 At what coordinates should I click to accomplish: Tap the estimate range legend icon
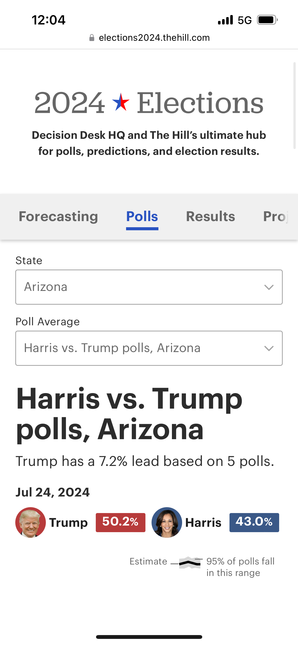pyautogui.click(x=190, y=562)
